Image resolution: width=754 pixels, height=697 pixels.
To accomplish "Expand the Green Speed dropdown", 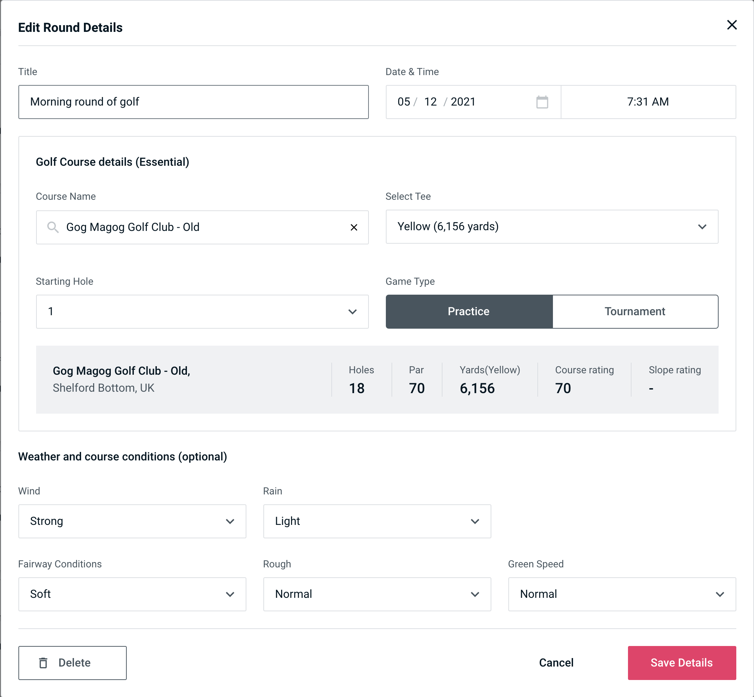I will [621, 594].
